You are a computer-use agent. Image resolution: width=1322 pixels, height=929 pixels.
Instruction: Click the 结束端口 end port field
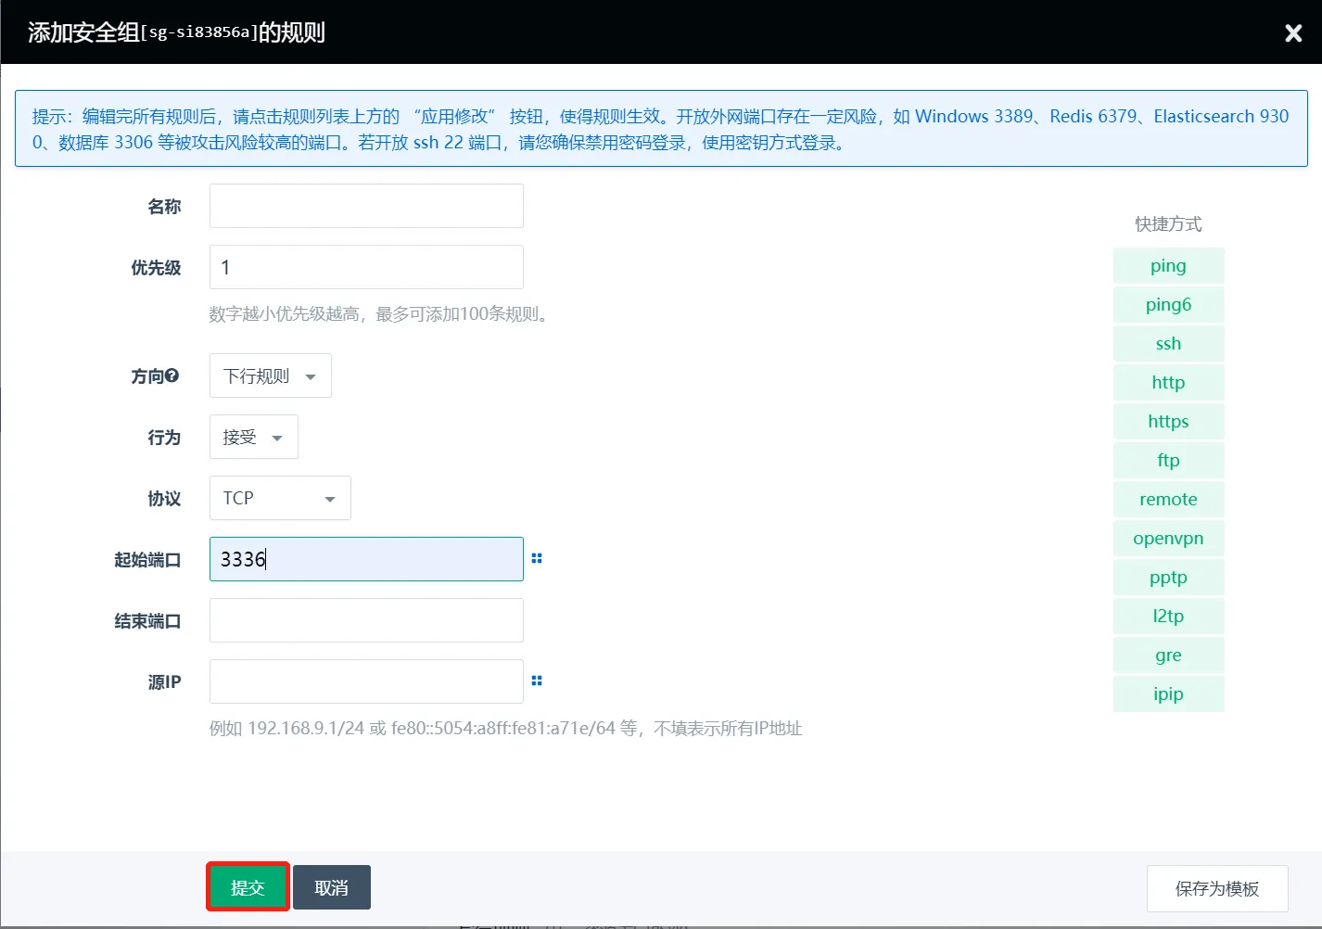point(365,619)
